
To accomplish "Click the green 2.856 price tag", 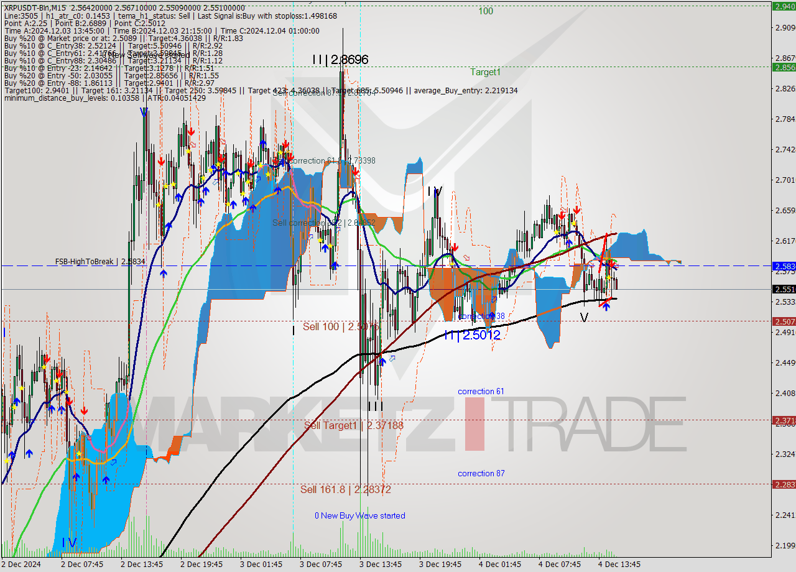I will click(784, 67).
